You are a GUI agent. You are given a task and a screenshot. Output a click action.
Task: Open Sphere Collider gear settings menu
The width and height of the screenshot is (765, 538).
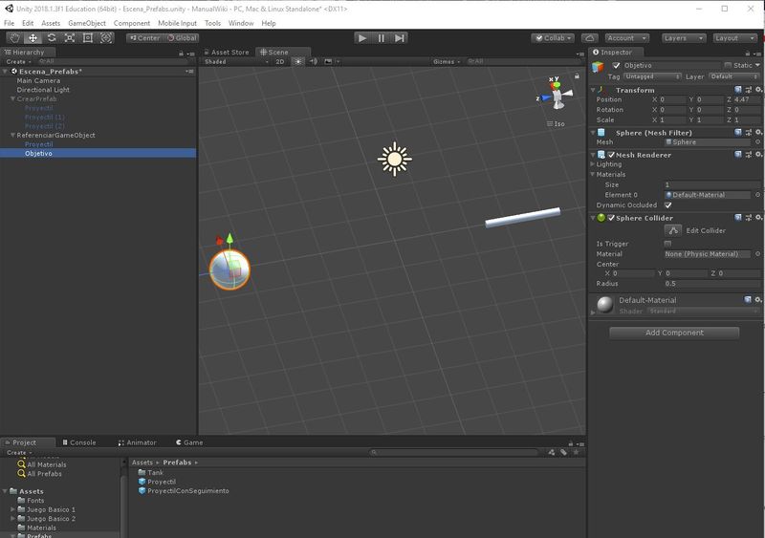[x=758, y=218]
